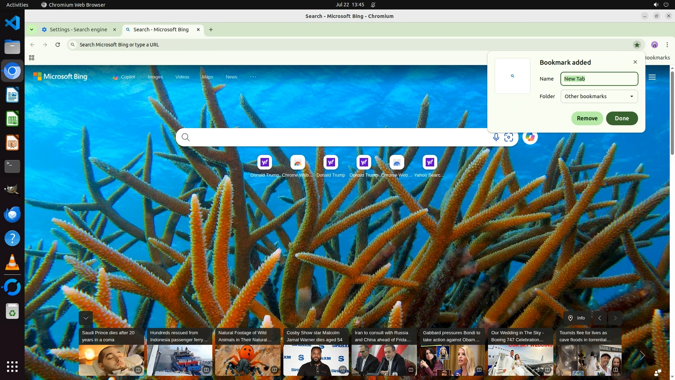Image resolution: width=675 pixels, height=380 pixels.
Task: Open the Images menu on Bing
Action: tap(155, 77)
